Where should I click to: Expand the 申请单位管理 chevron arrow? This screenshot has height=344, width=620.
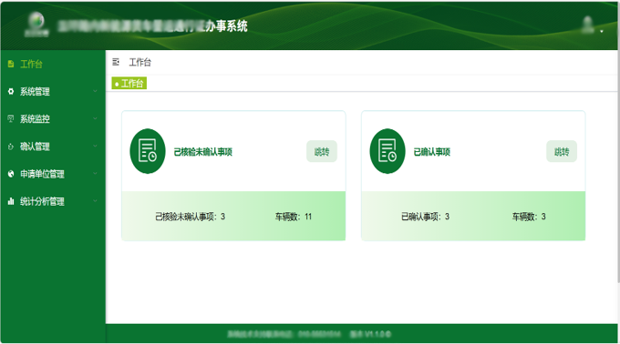(95, 173)
